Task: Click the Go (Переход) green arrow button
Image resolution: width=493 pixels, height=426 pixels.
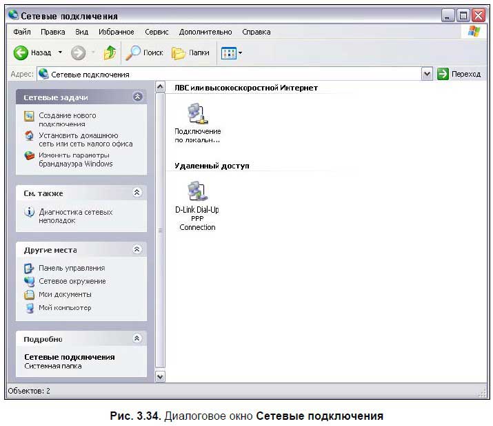Action: click(443, 74)
